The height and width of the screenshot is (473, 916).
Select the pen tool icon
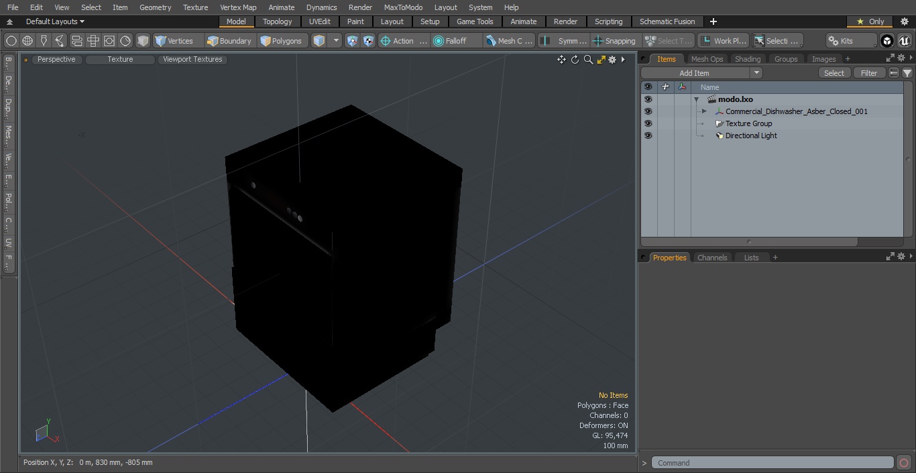[x=44, y=41]
